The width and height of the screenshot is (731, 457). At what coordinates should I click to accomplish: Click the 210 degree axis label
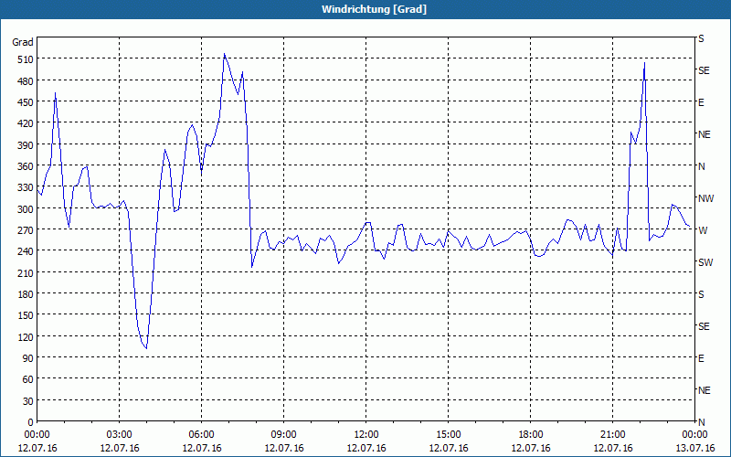(x=26, y=272)
